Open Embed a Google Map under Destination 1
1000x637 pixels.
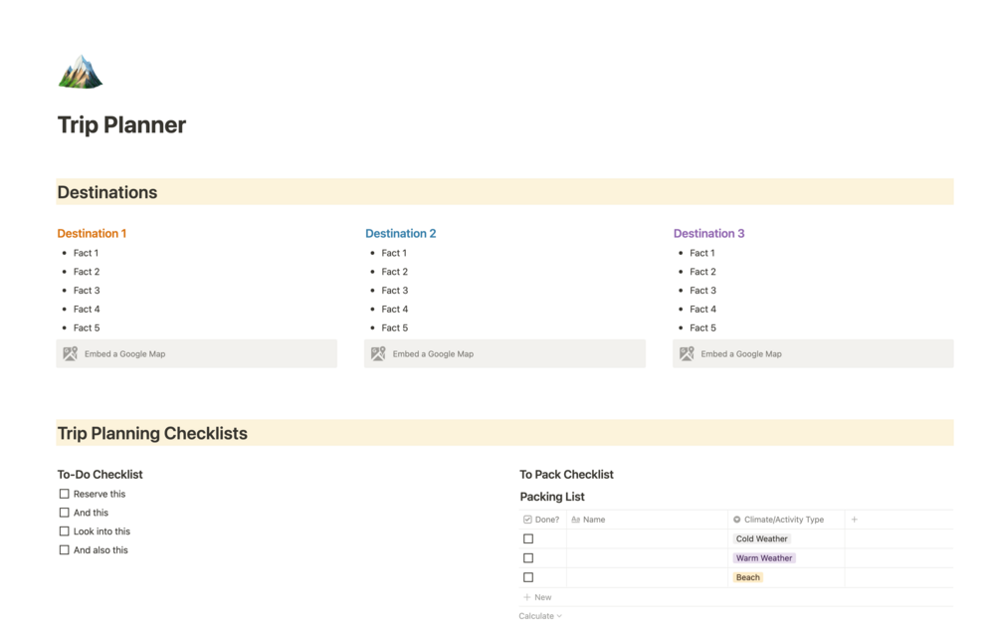pos(196,354)
